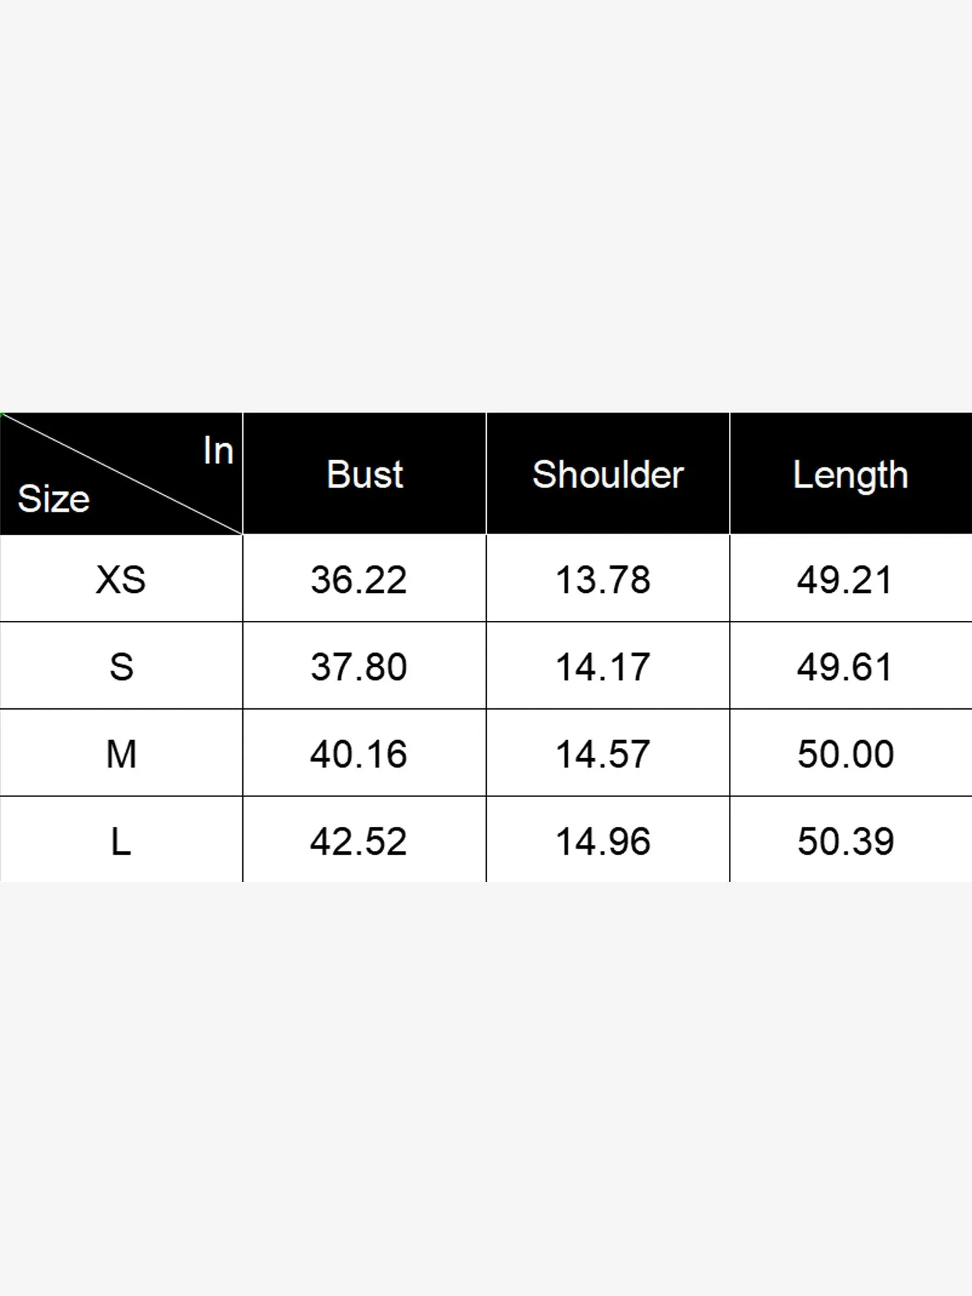Click the XS bust value 36.22
This screenshot has width=972, height=1296.
pyautogui.click(x=358, y=579)
